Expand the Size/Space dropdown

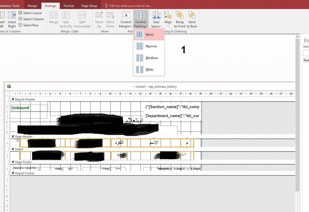[x=156, y=19]
